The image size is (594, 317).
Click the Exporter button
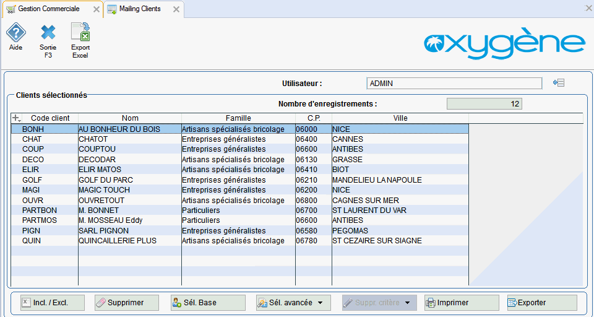[x=542, y=303]
